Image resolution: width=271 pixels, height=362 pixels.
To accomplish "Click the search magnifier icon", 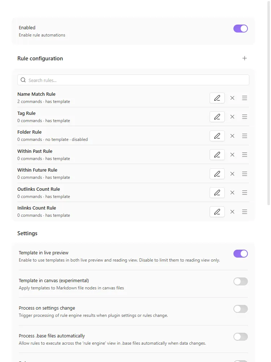I will 23,80.
